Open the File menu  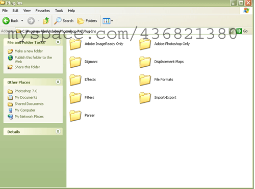(x=5, y=11)
